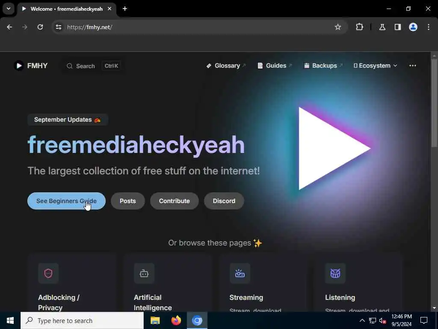
Task: Click the 'freemediaheckyeah' headline text
Action: coord(136,145)
